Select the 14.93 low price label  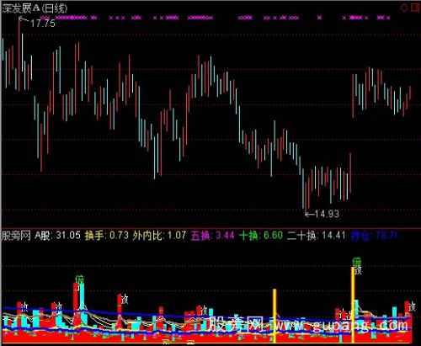[x=327, y=214]
